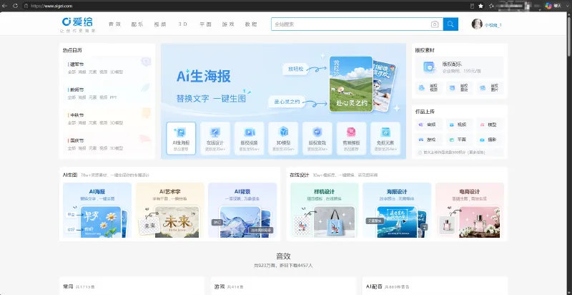Open the 版权音效 shortcut tile
The height and width of the screenshot is (295, 572).
pos(317,138)
